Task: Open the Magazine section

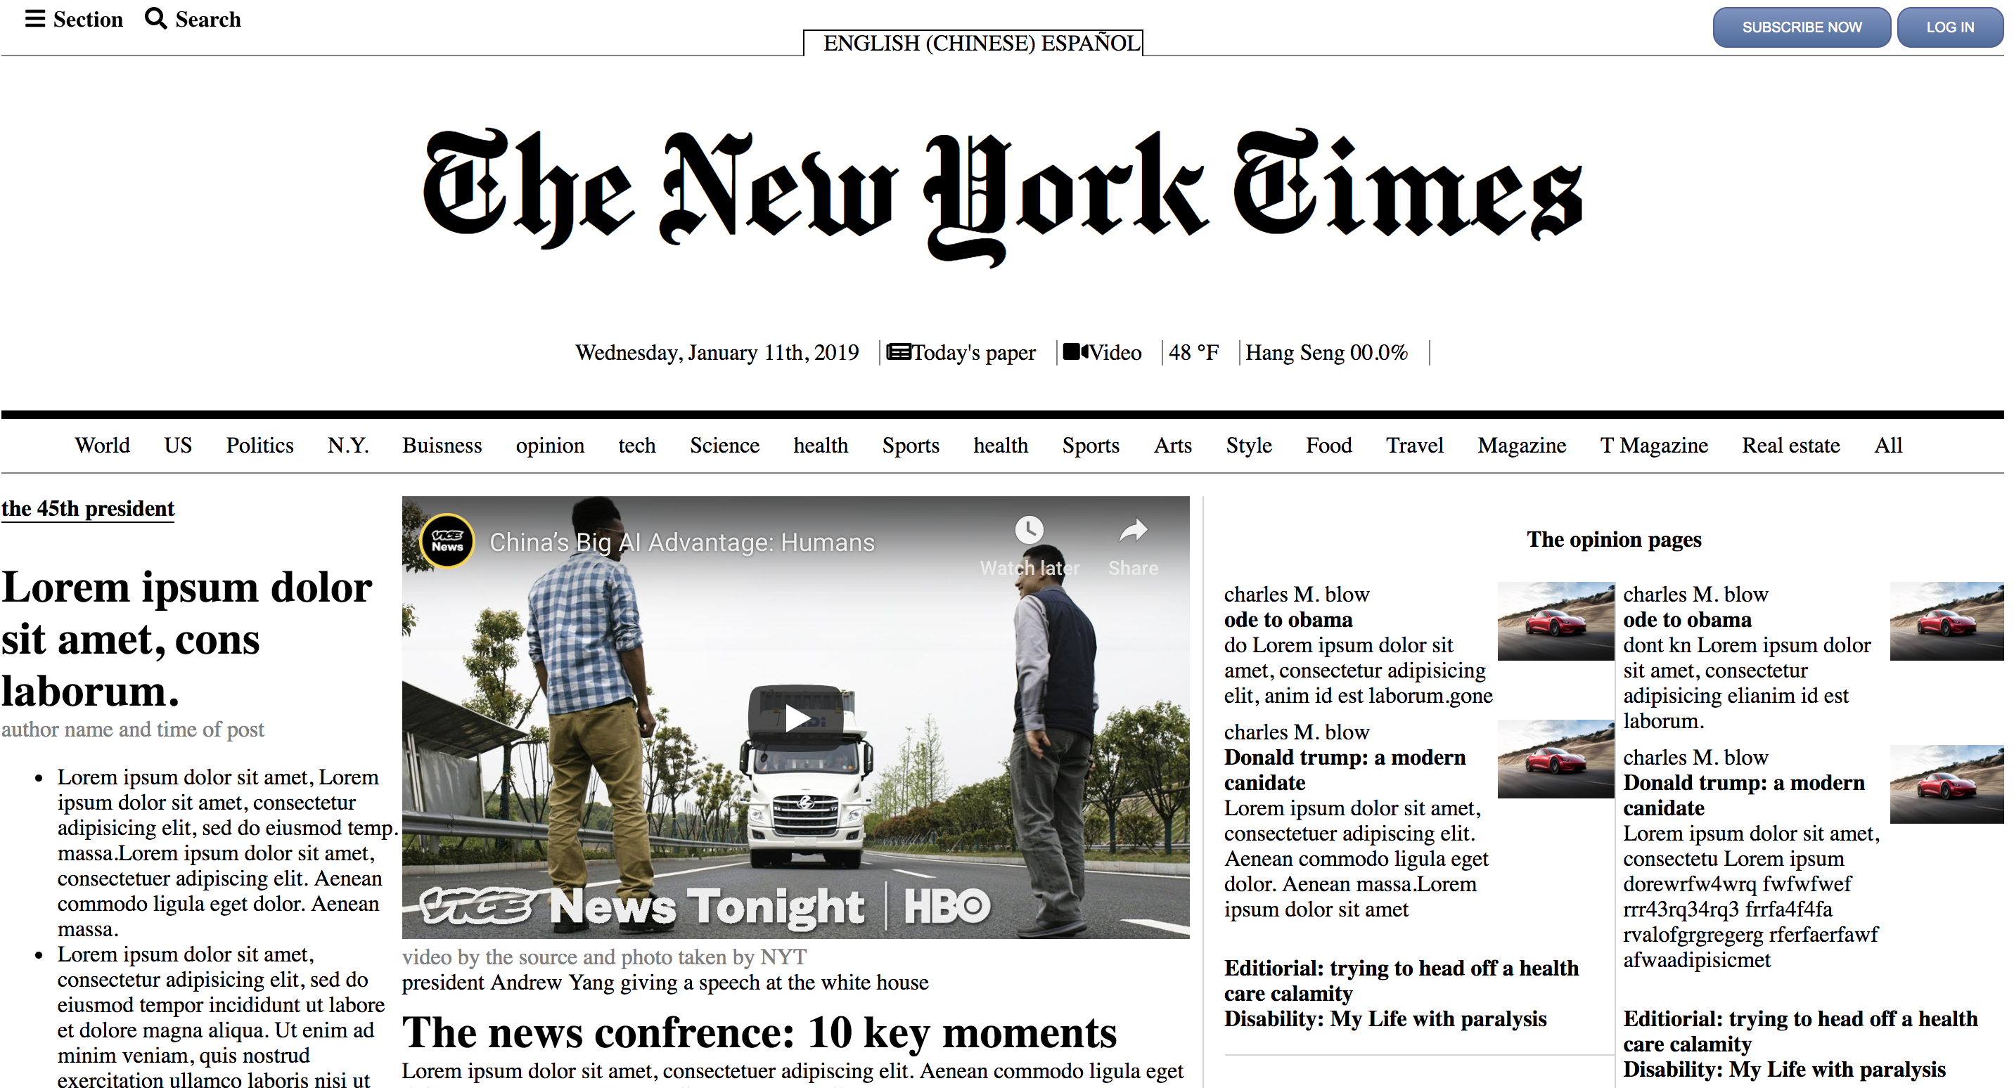Action: click(1522, 446)
